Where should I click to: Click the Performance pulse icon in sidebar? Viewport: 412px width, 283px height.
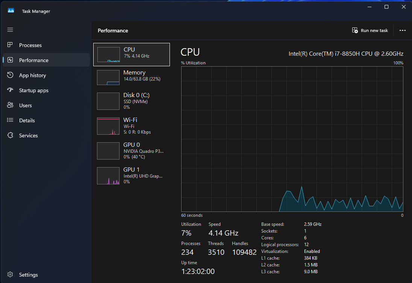point(10,60)
